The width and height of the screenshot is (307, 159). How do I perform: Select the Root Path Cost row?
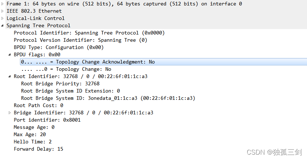(x=39, y=105)
